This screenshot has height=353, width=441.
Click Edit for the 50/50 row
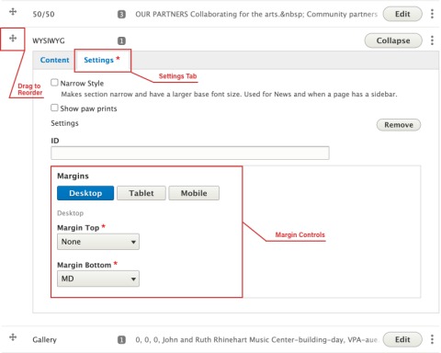(402, 14)
